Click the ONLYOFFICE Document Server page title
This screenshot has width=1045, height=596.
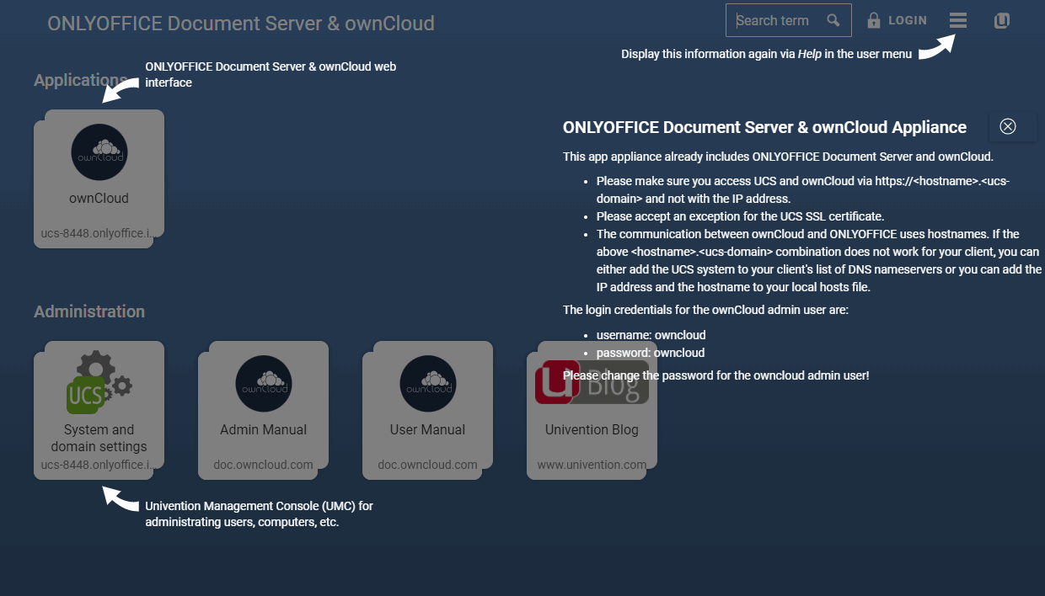pos(241,24)
